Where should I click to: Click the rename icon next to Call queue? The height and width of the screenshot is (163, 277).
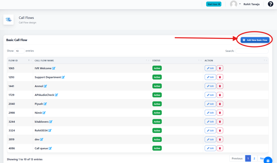(50, 148)
